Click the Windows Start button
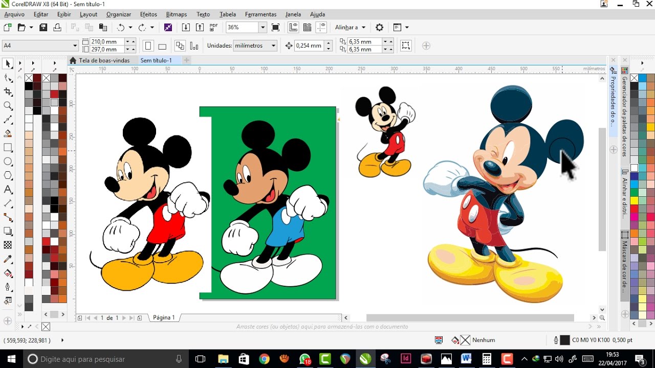The height and width of the screenshot is (368, 655). [11, 359]
